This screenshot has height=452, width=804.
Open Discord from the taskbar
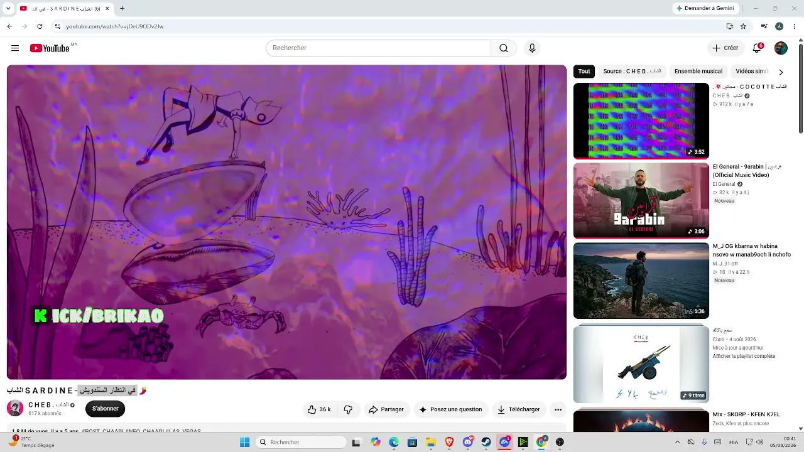tap(468, 442)
